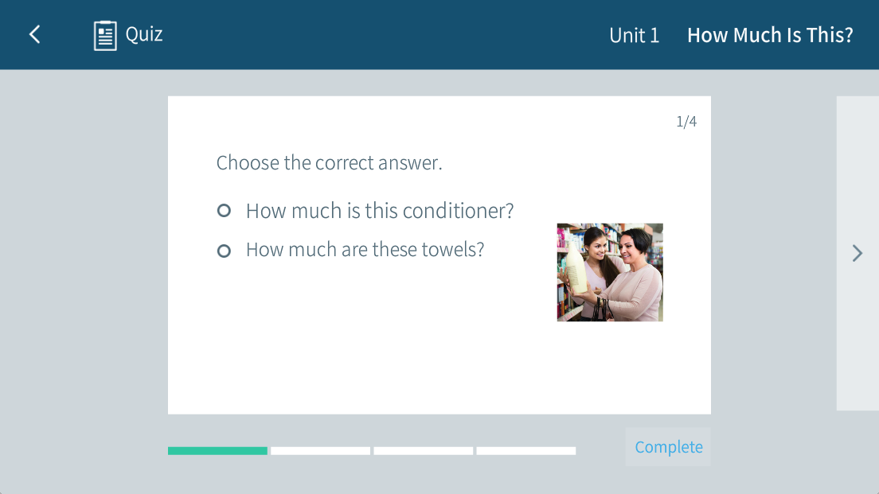The height and width of the screenshot is (494, 879).
Task: Advance with the right chevron arrow
Action: coord(857,253)
